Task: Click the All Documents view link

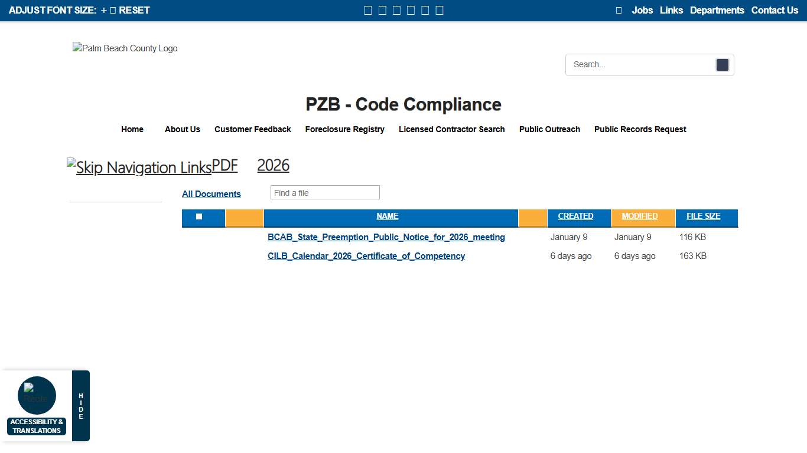Action: pos(211,194)
